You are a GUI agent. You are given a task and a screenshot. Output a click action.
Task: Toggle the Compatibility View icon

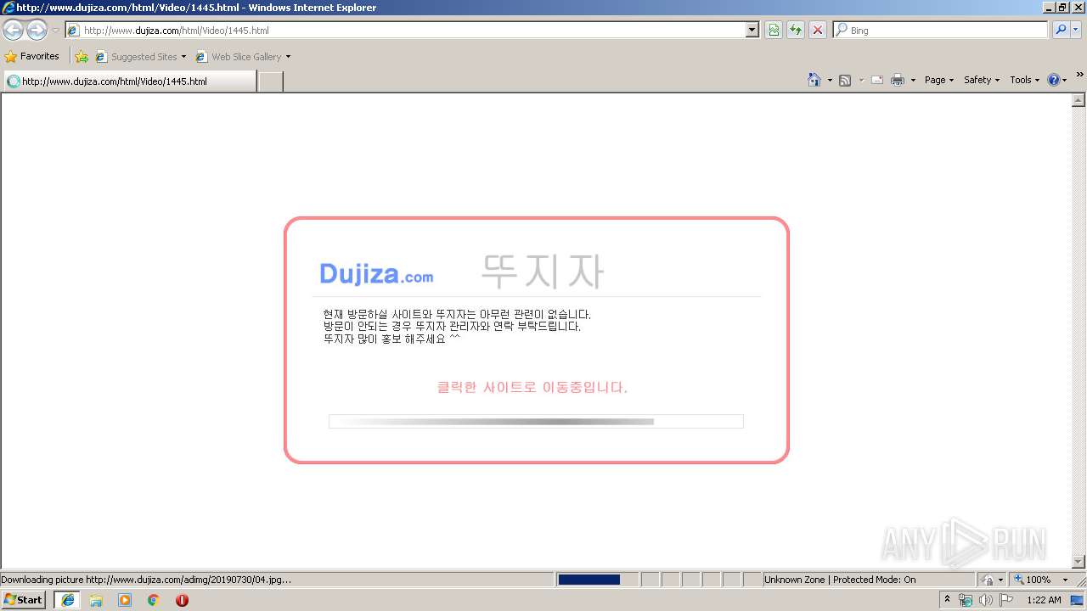tap(774, 31)
